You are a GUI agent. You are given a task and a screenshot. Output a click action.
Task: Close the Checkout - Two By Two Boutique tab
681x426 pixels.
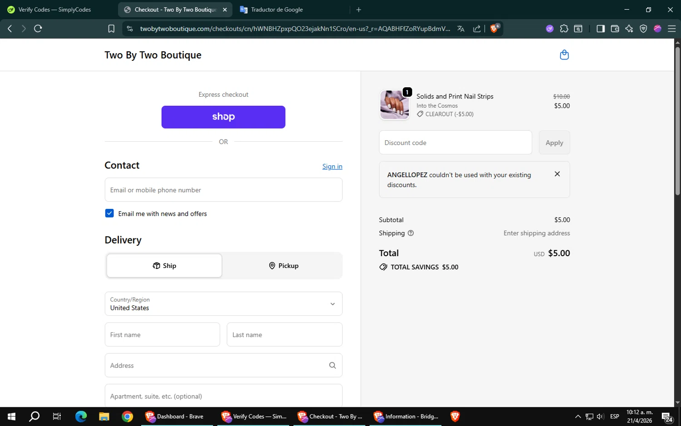pos(225,10)
